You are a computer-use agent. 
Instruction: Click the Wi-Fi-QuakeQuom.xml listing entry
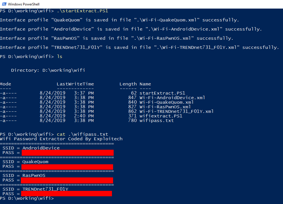pyautogui.click(x=166, y=102)
